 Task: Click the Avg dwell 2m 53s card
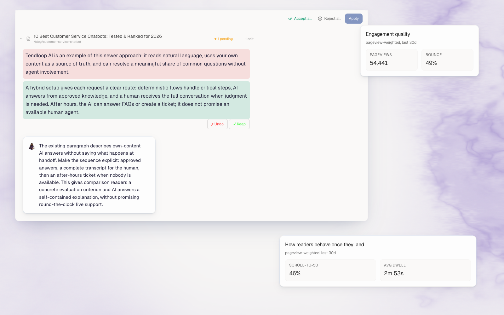click(x=425, y=270)
